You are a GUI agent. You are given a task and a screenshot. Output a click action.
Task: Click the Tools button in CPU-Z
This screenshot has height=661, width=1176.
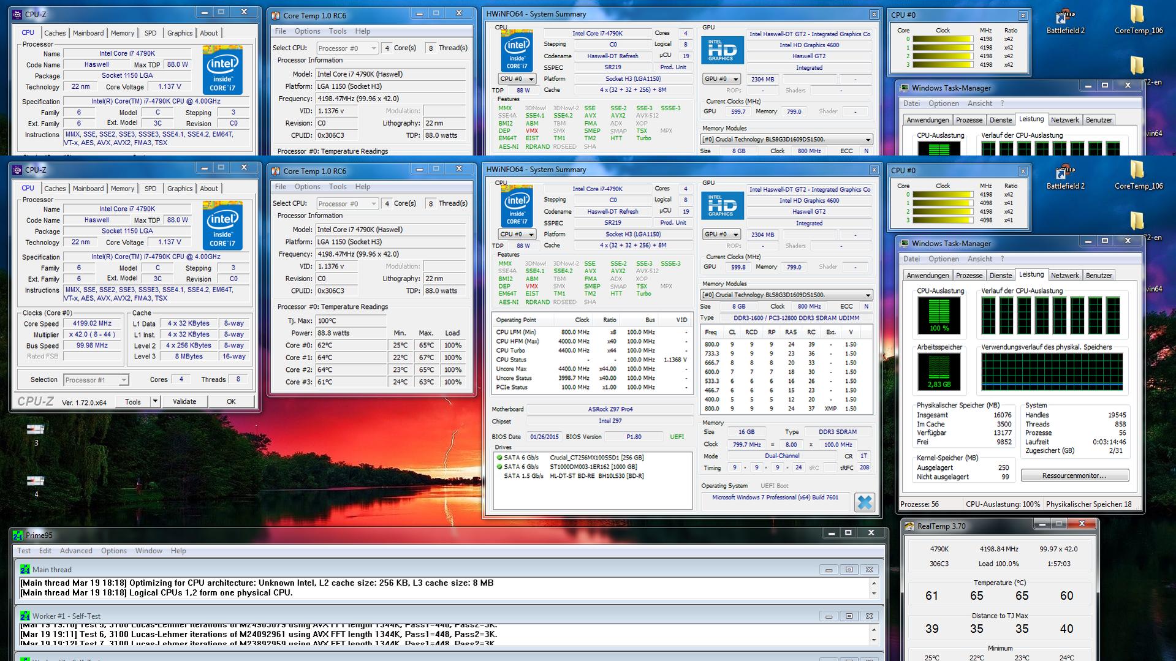point(133,401)
